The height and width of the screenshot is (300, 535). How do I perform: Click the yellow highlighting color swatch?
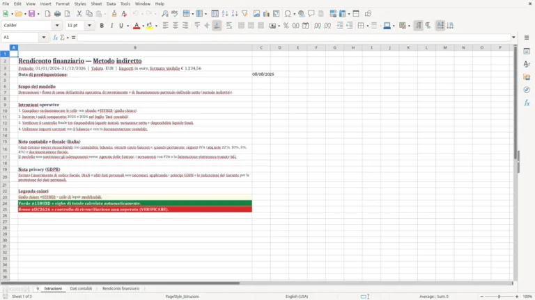coord(150,26)
